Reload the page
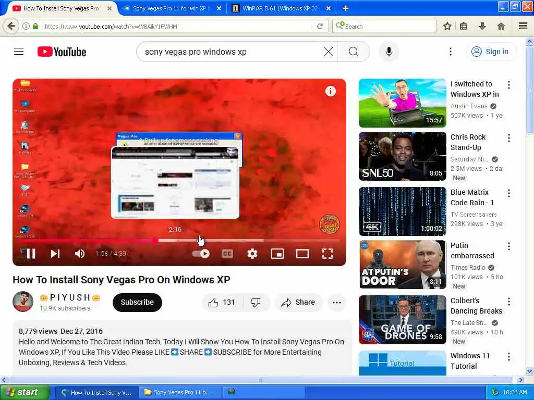The height and width of the screenshot is (400, 534). click(x=320, y=26)
